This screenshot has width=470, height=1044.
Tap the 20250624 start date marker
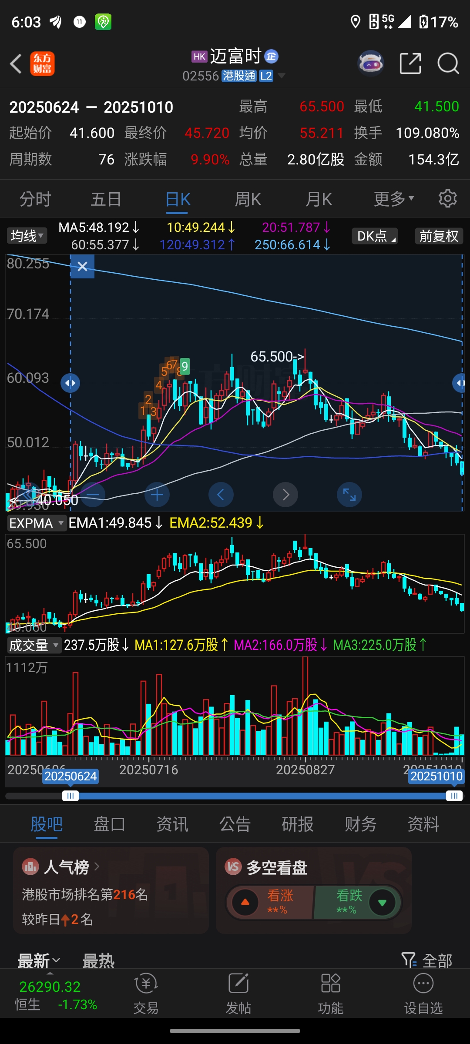click(70, 776)
